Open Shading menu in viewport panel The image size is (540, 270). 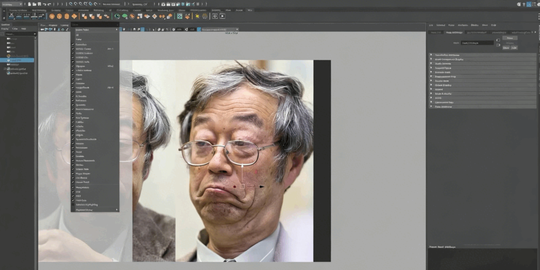(x=52, y=25)
